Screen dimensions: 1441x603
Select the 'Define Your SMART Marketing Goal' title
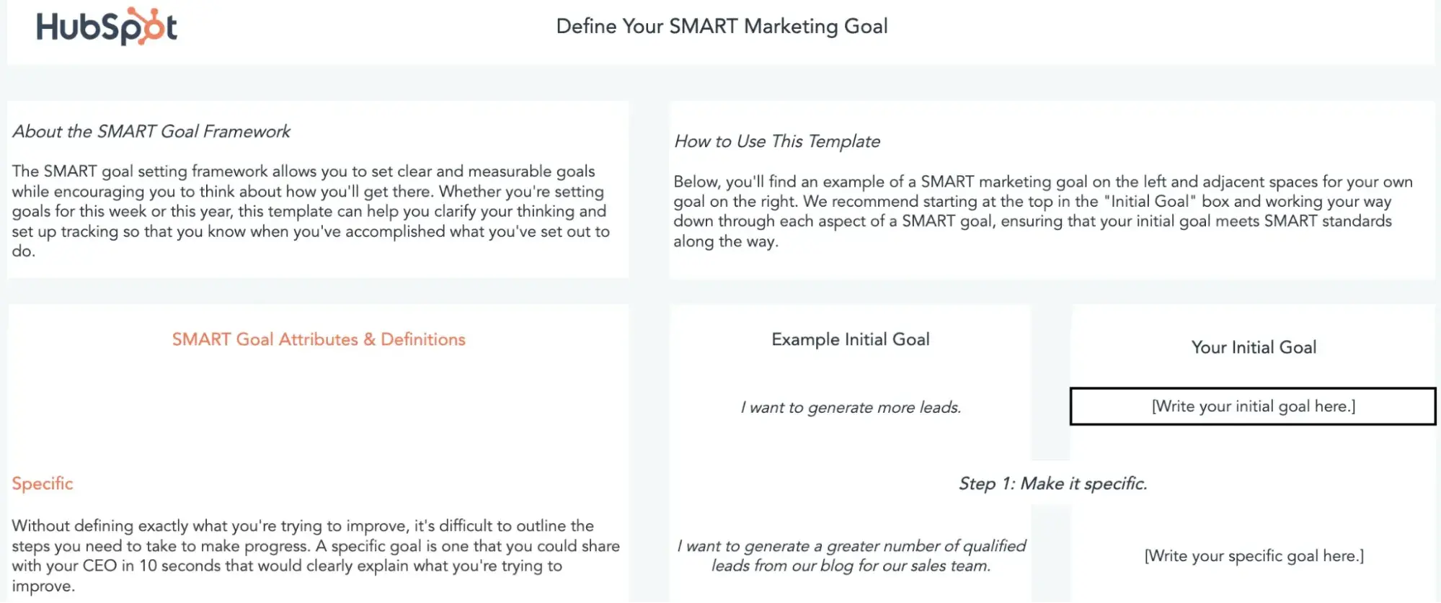tap(722, 27)
